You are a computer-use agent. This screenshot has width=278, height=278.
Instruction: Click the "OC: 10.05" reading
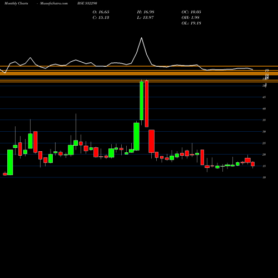click(x=191, y=12)
